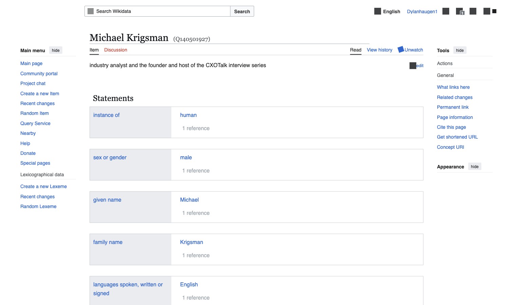The width and height of the screenshot is (513, 305).
Task: Open the English value link in statements
Action: pyautogui.click(x=189, y=285)
